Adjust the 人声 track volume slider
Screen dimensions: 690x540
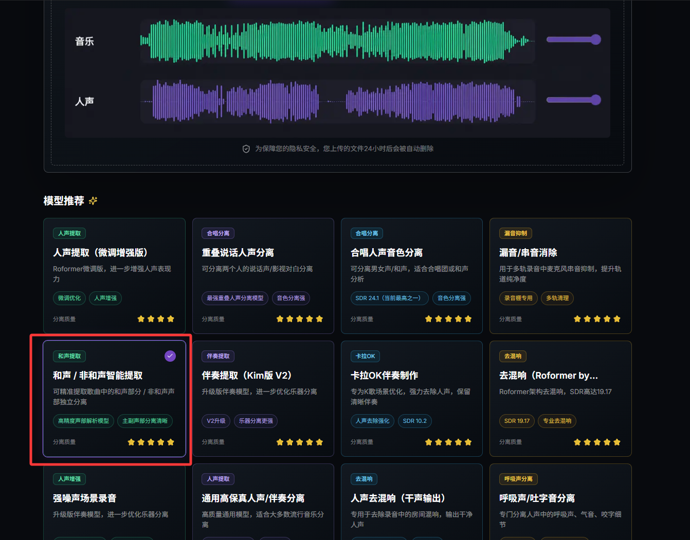click(573, 100)
